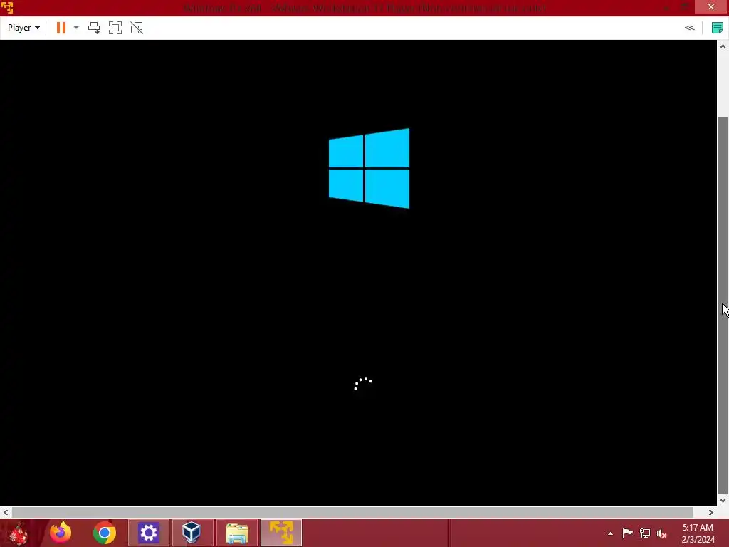Send Ctrl+Alt+Del to the virtual machine
Screen dimensions: 729x547
click(94, 28)
